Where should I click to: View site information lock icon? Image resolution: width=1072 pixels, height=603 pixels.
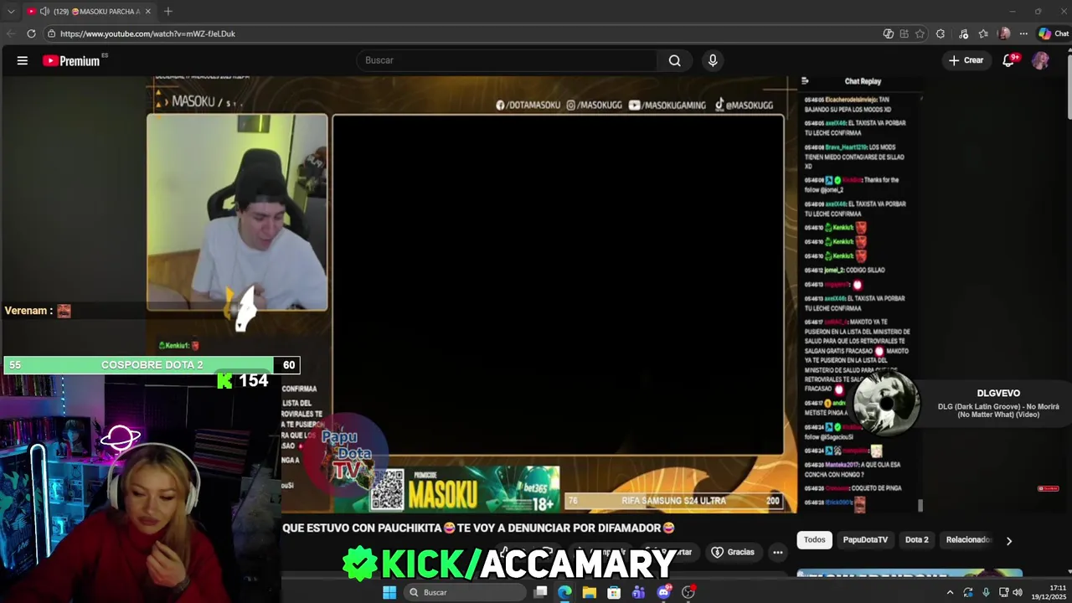click(51, 33)
